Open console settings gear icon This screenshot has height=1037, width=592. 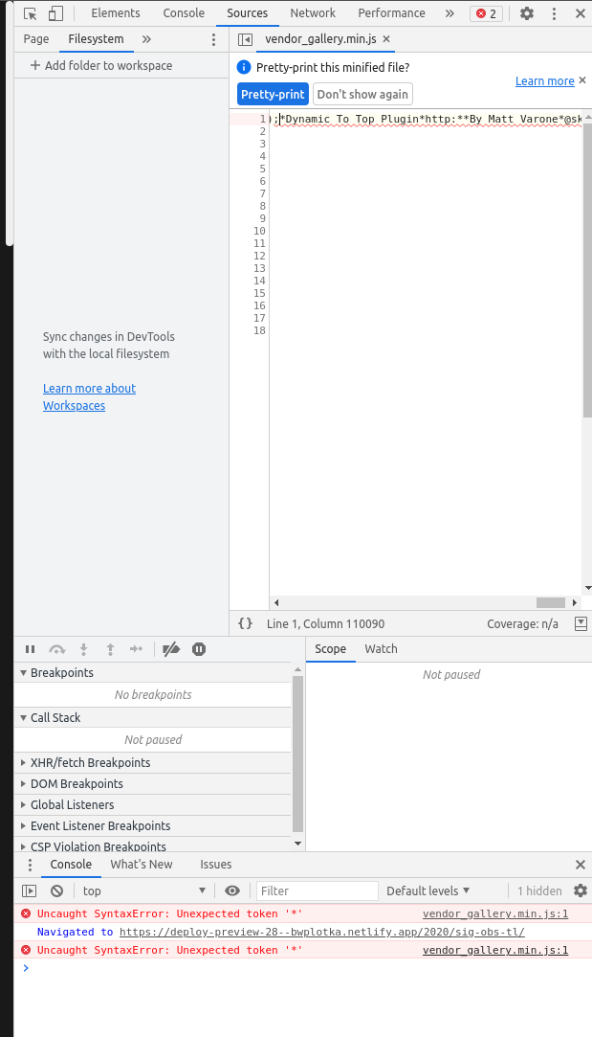(x=581, y=890)
